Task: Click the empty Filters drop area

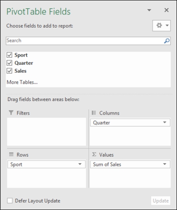Action: pyautogui.click(x=46, y=132)
